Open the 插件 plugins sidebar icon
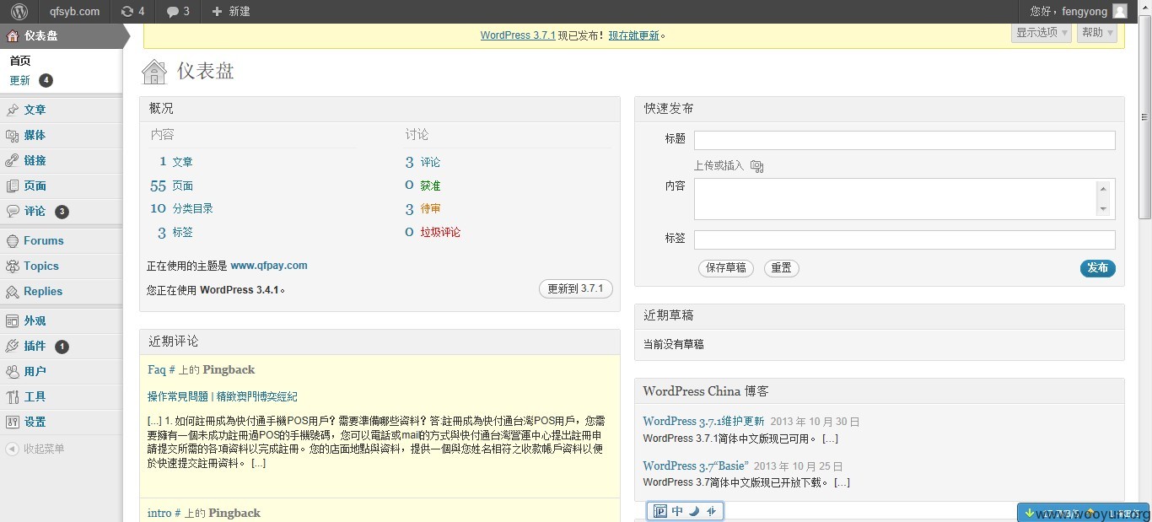Viewport: 1152px width, 522px height. coord(12,346)
